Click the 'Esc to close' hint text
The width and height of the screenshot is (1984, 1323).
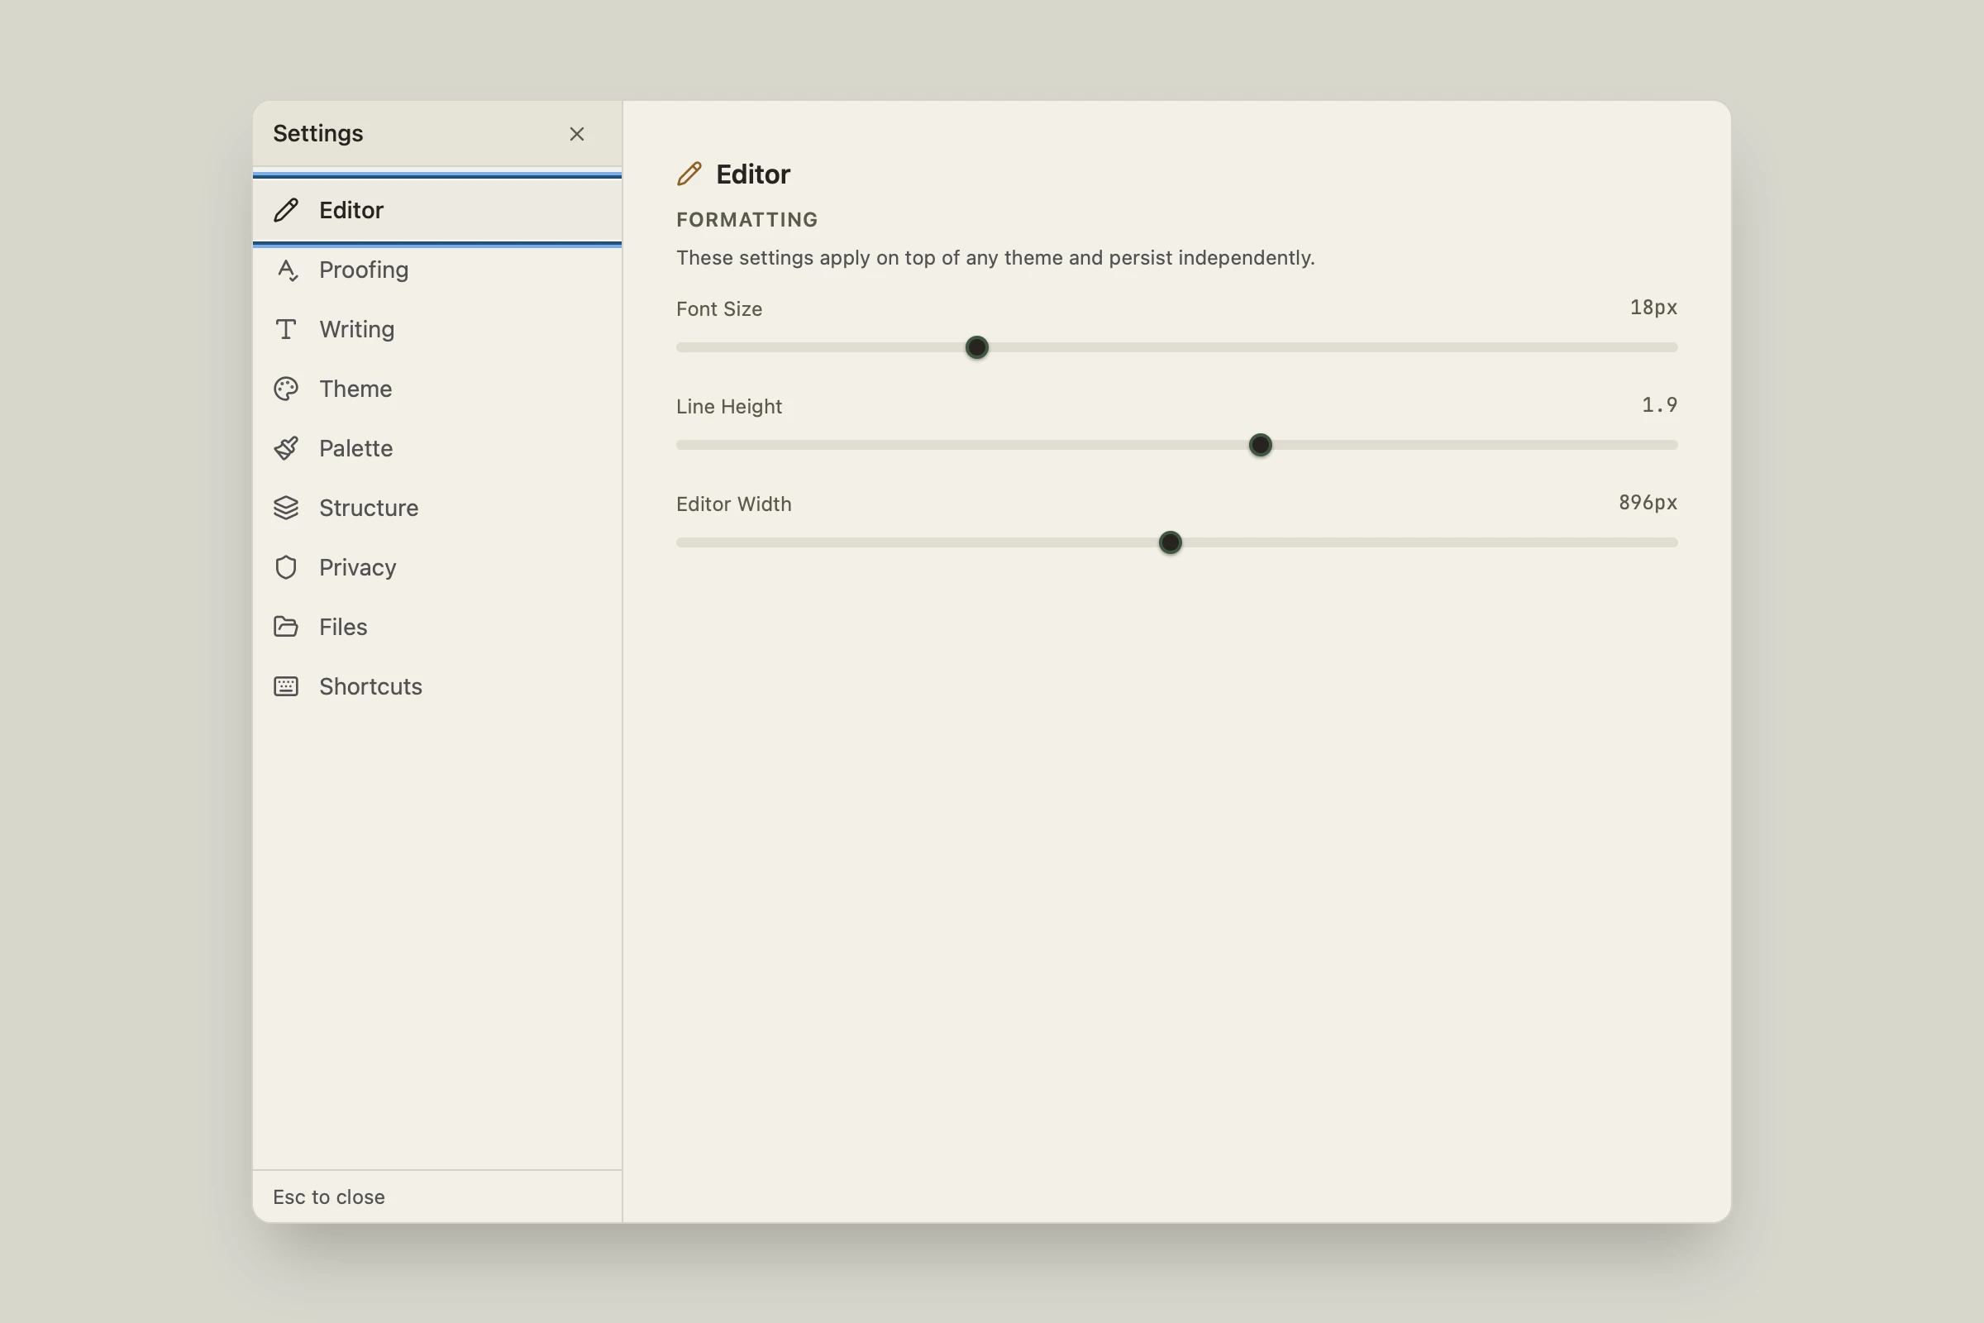329,1196
